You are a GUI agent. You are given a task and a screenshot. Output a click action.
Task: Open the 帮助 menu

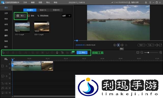coord(56,2)
